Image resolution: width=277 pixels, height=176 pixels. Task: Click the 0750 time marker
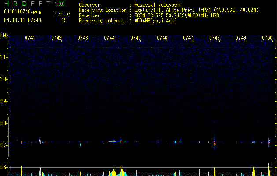267,38
